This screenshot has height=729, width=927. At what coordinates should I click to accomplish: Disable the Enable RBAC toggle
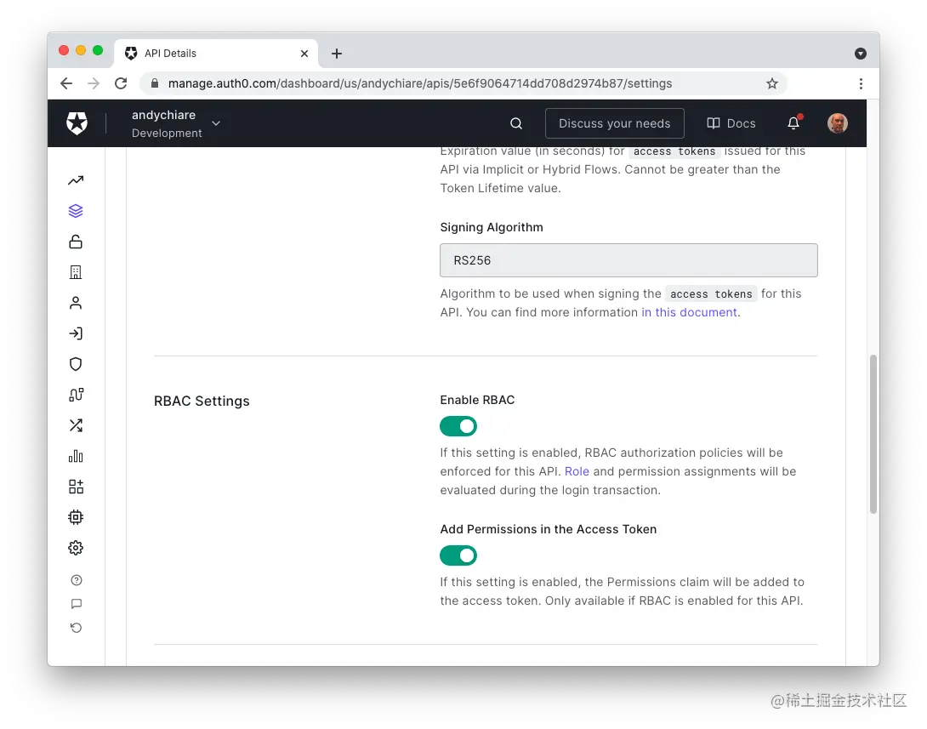(x=458, y=426)
